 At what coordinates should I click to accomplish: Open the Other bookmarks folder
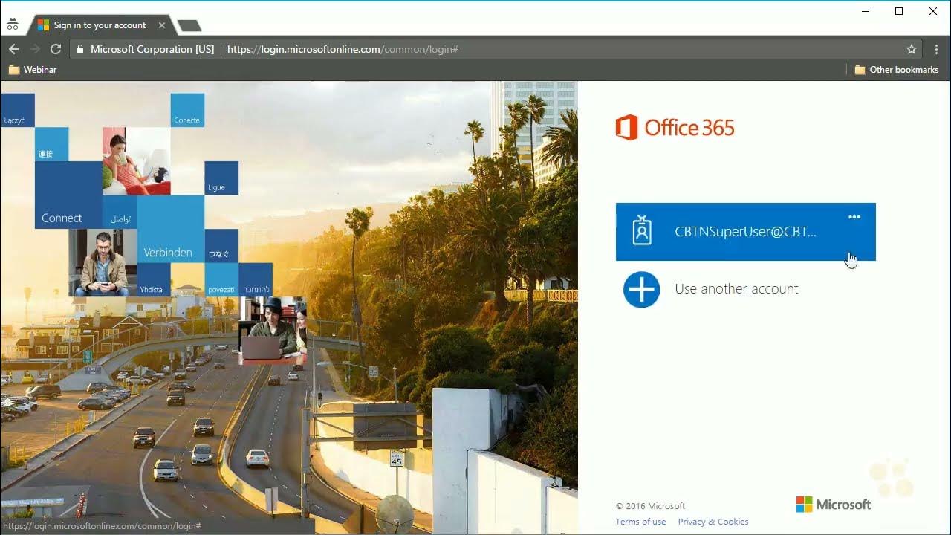[x=897, y=70]
